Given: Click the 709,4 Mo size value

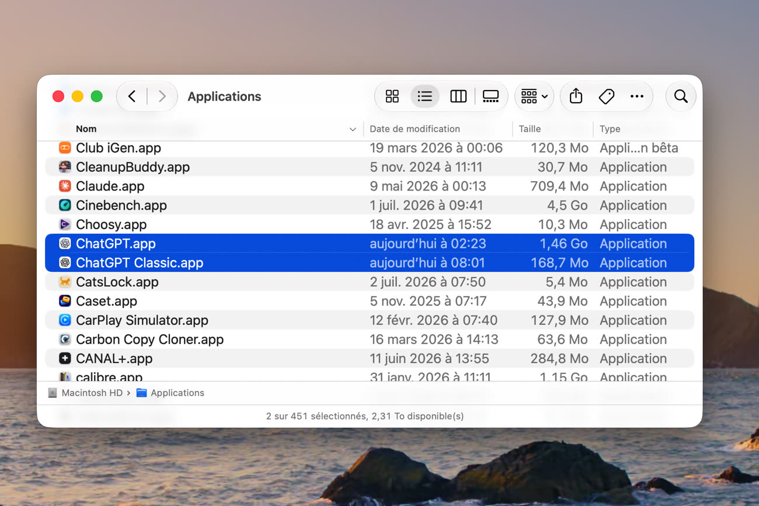Looking at the screenshot, I should 559,186.
